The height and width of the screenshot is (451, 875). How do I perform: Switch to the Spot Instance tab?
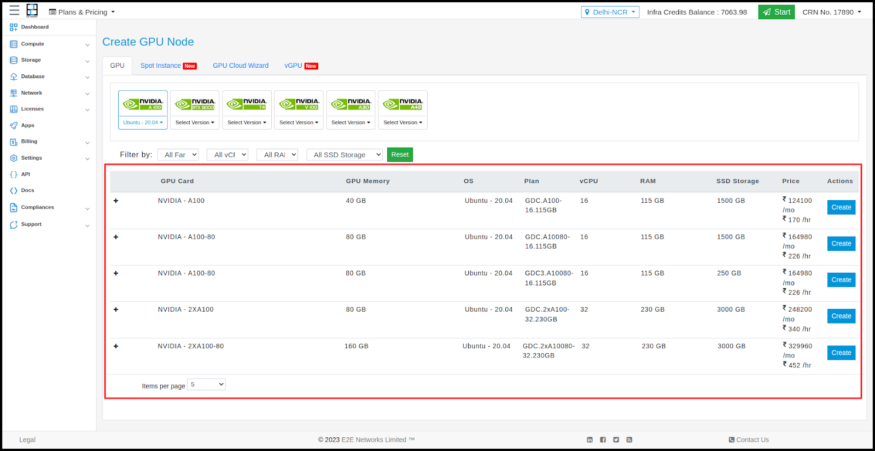(168, 66)
